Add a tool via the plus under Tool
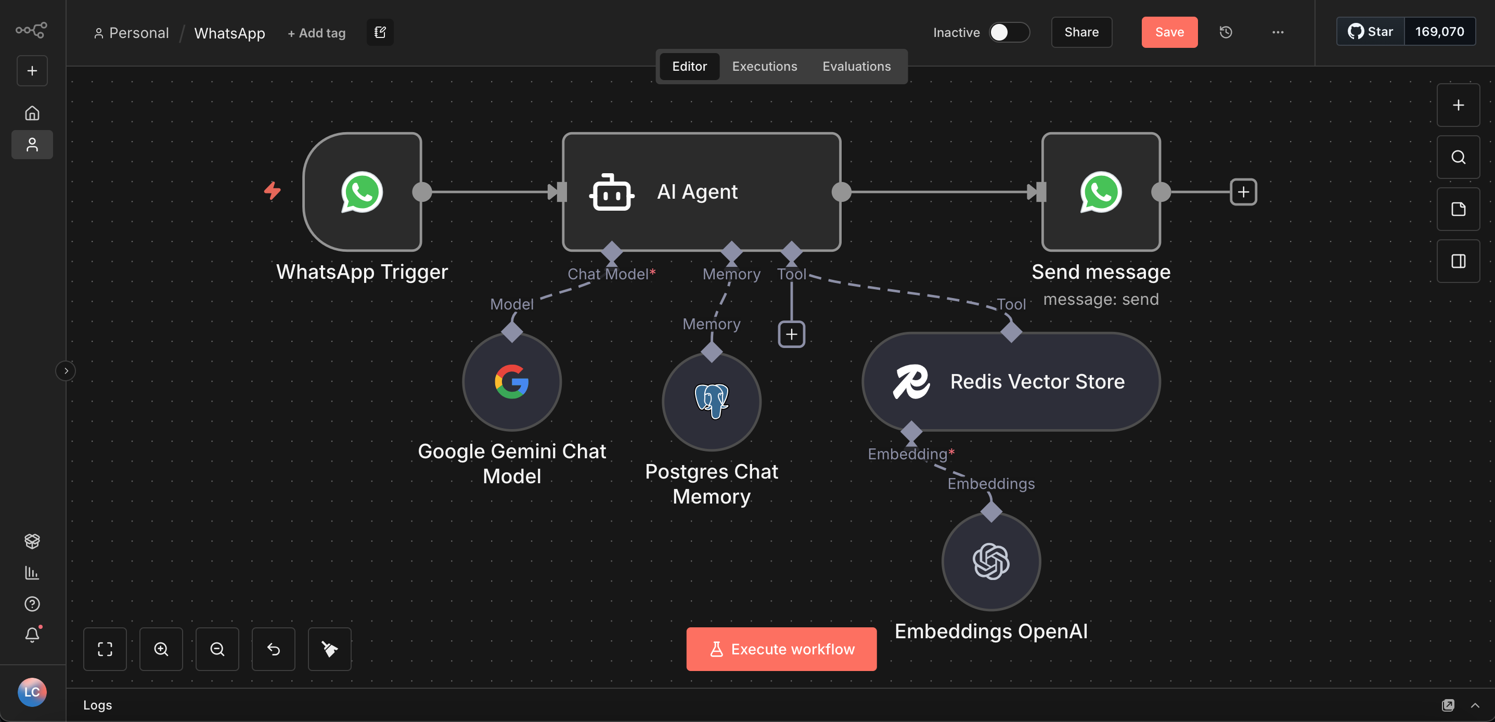The image size is (1495, 722). click(x=791, y=334)
